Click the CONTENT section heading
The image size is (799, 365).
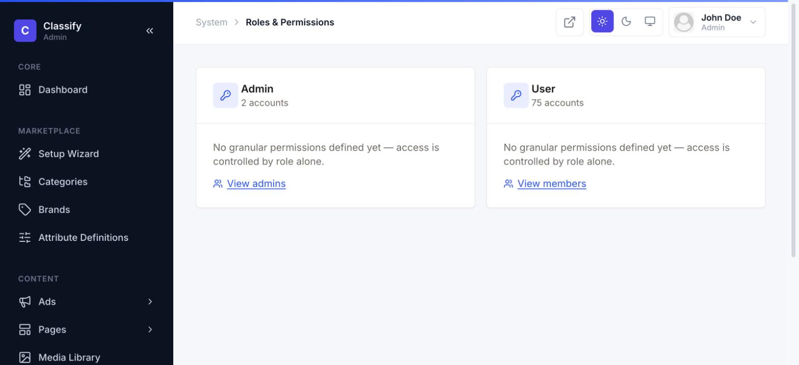pyautogui.click(x=39, y=279)
